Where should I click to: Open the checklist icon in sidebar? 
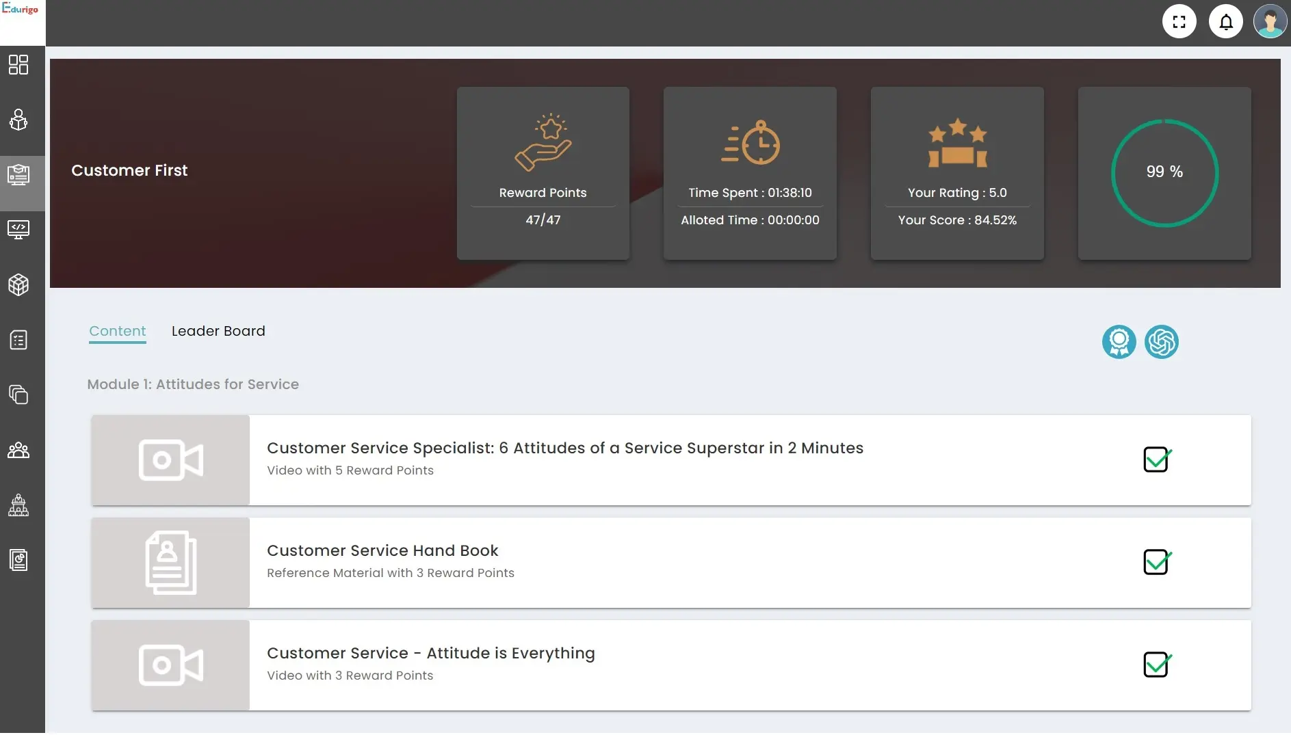pos(18,340)
